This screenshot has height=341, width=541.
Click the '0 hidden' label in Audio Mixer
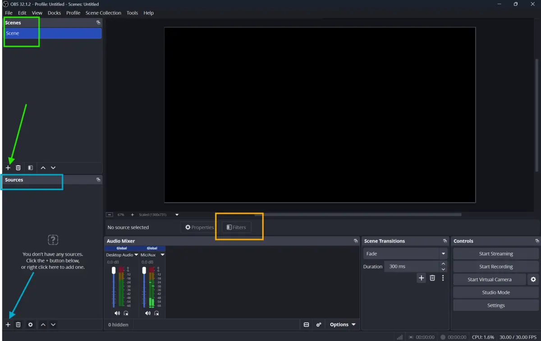(118, 325)
